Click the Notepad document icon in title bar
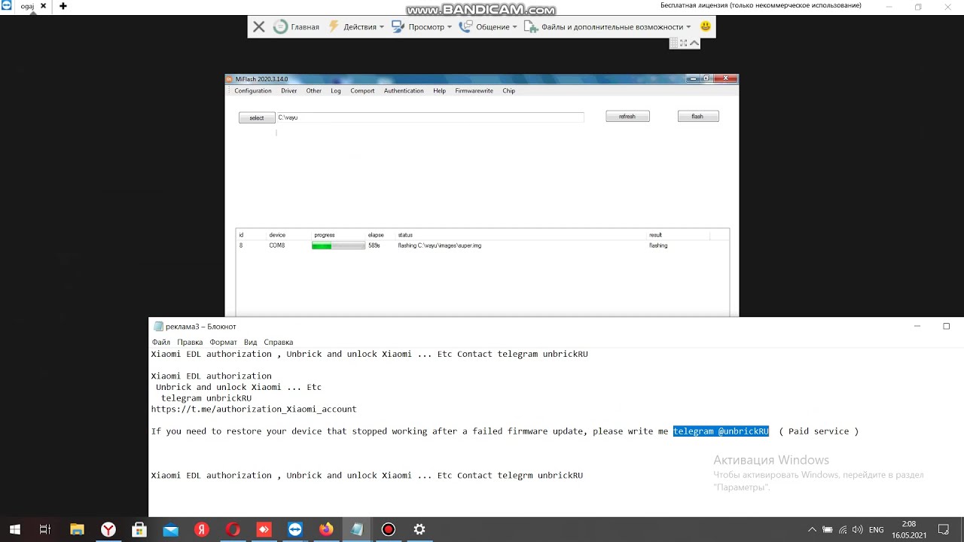This screenshot has width=964, height=542. point(158,327)
